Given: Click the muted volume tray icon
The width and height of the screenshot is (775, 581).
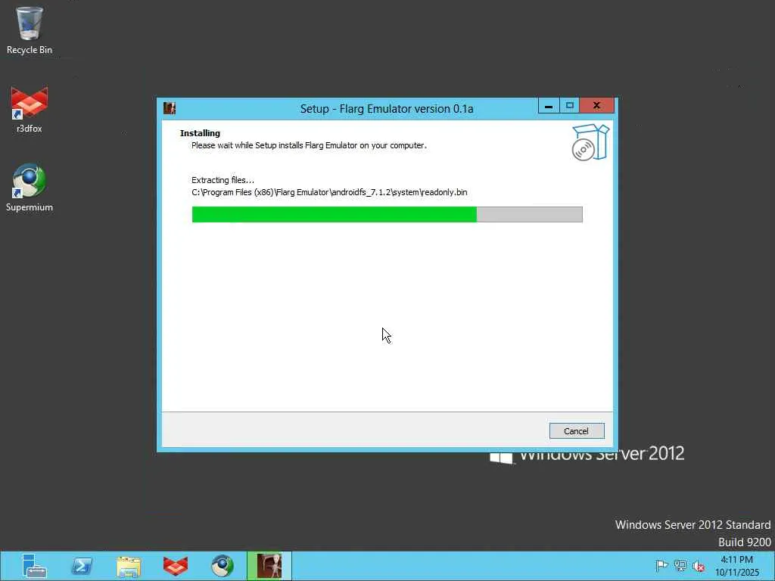Looking at the screenshot, I should coord(699,566).
